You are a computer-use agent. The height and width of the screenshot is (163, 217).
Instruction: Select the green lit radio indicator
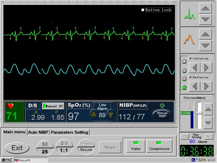[184, 87]
